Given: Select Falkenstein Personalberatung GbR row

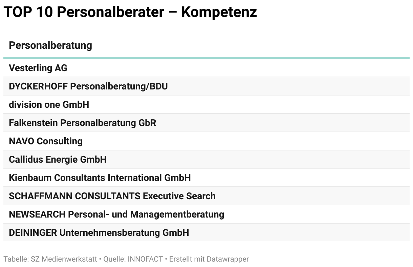Looking at the screenshot, I should (206, 123).
